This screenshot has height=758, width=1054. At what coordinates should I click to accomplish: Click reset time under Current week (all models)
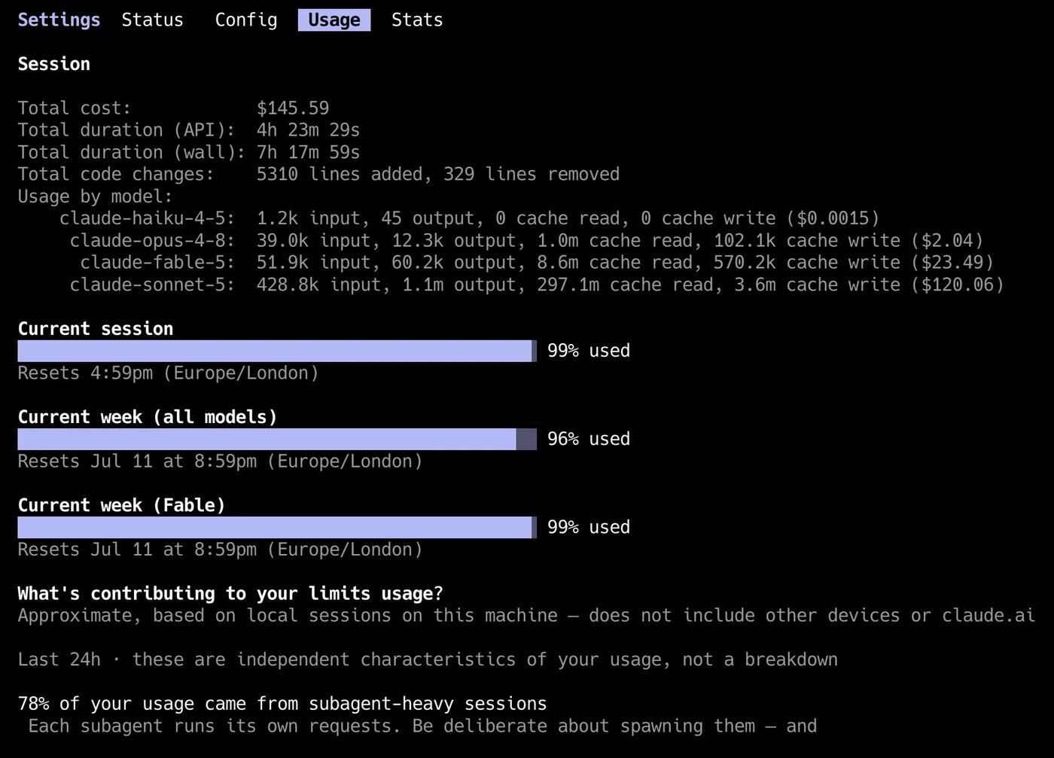pos(220,461)
